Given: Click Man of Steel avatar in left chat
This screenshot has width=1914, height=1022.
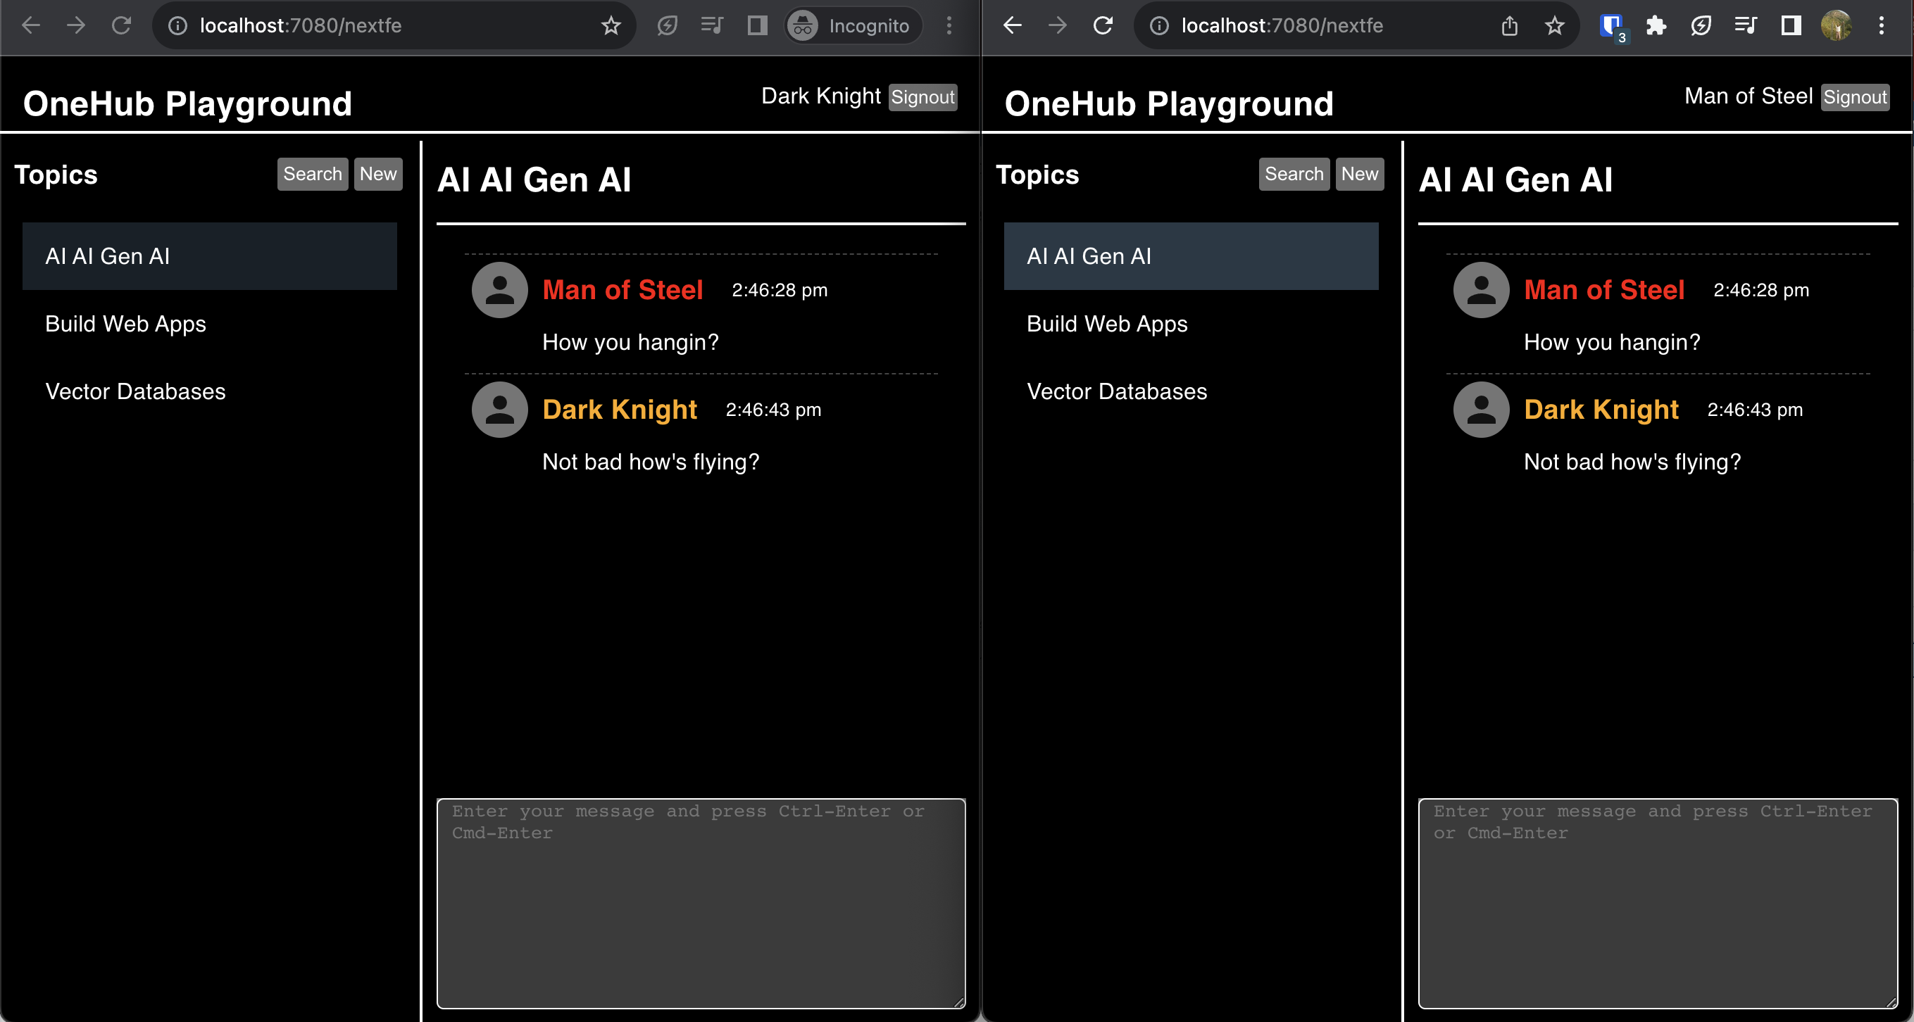Looking at the screenshot, I should tap(499, 290).
